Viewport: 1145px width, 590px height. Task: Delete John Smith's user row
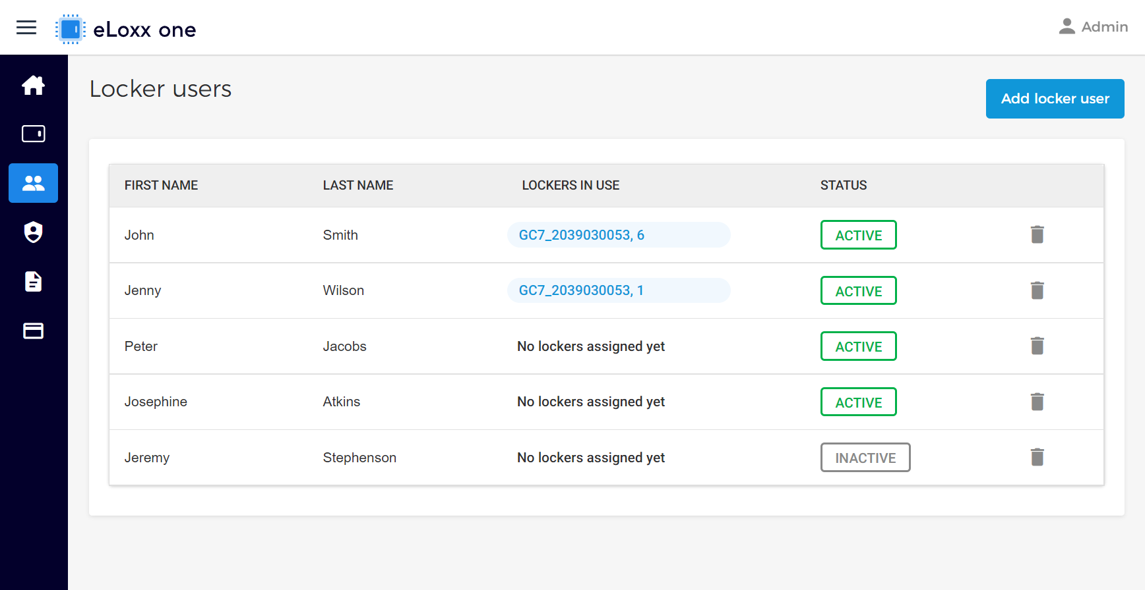click(1037, 234)
